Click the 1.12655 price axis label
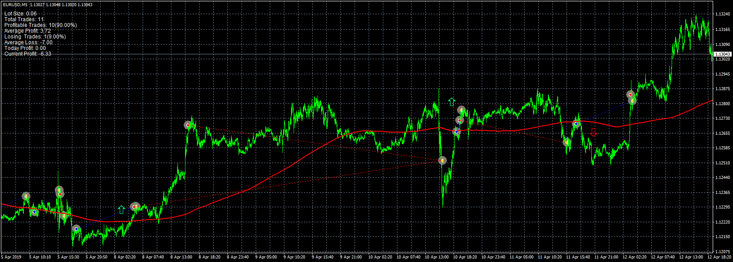The height and width of the screenshot is (262, 733). [x=722, y=133]
